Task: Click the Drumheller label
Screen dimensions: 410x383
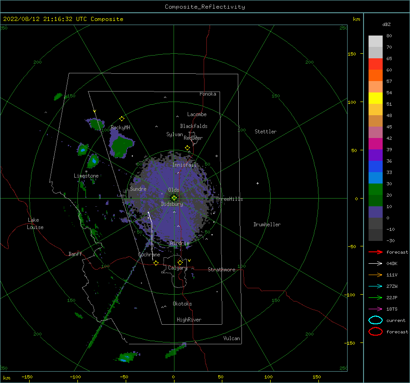Action: point(267,225)
